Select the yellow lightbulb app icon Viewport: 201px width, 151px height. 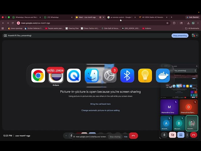(x=145, y=75)
